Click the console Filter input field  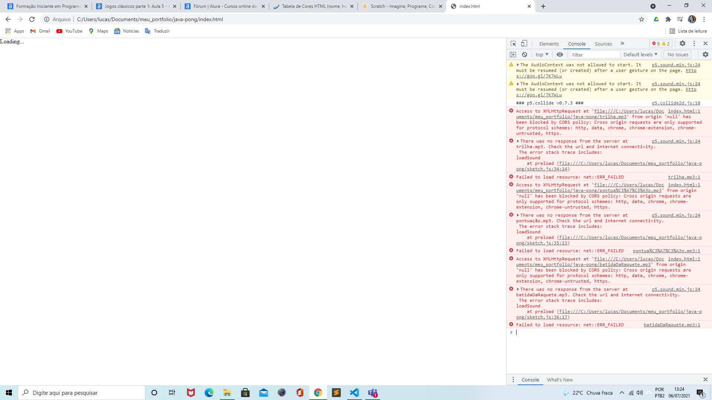pyautogui.click(x=594, y=55)
